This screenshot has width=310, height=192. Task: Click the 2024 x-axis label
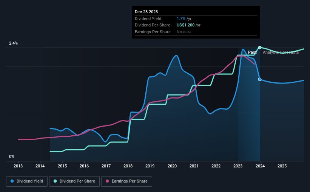tap(260, 166)
